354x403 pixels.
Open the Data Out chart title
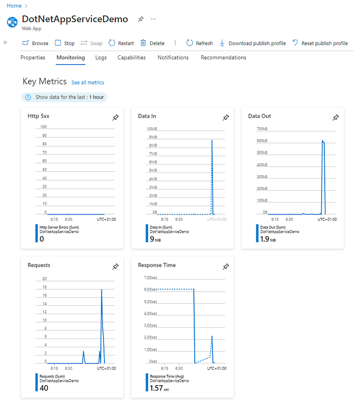(x=259, y=116)
